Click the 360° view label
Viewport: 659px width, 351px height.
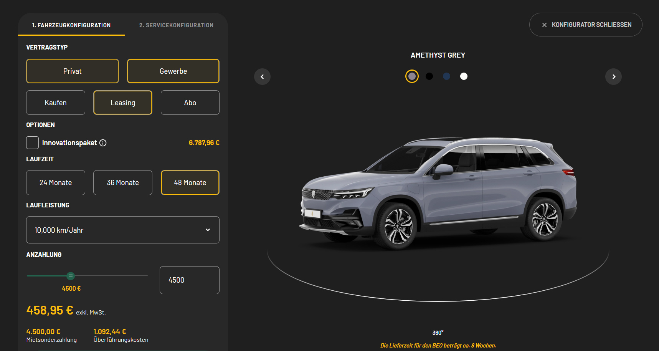click(438, 333)
